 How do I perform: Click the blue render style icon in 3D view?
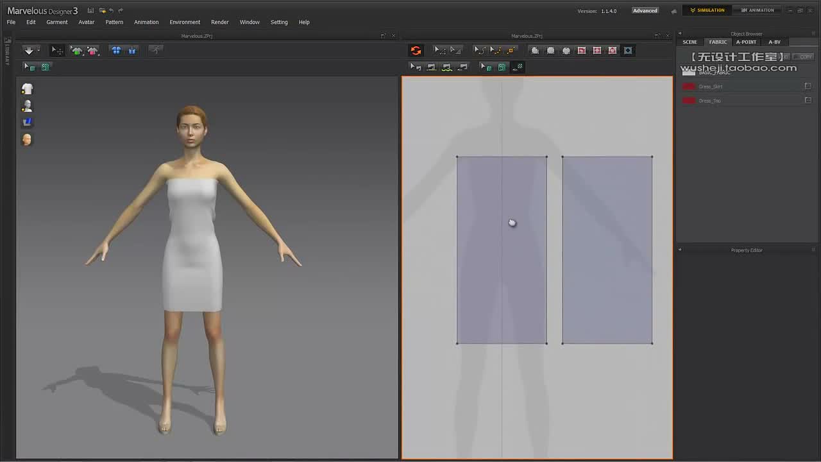point(27,122)
